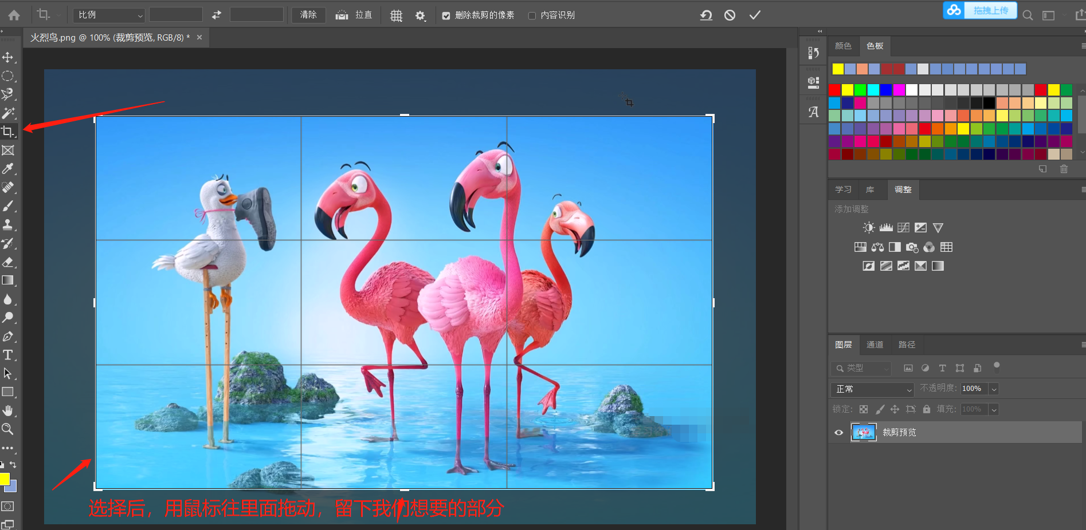Image resolution: width=1086 pixels, height=530 pixels.
Task: Select the Pen tool
Action: pyautogui.click(x=8, y=337)
